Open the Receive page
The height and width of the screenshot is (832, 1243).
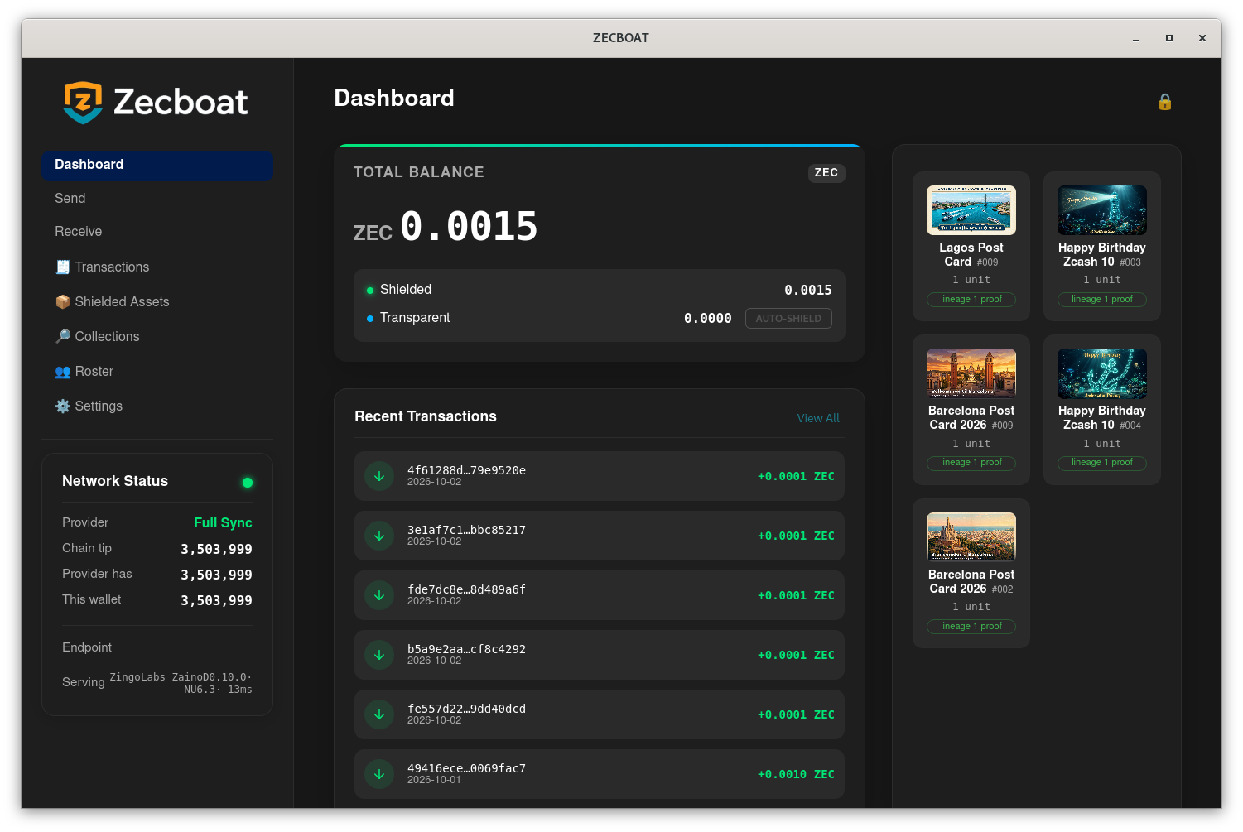click(157, 232)
